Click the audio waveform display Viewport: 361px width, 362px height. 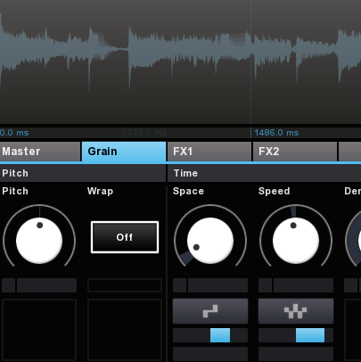pyautogui.click(x=180, y=62)
